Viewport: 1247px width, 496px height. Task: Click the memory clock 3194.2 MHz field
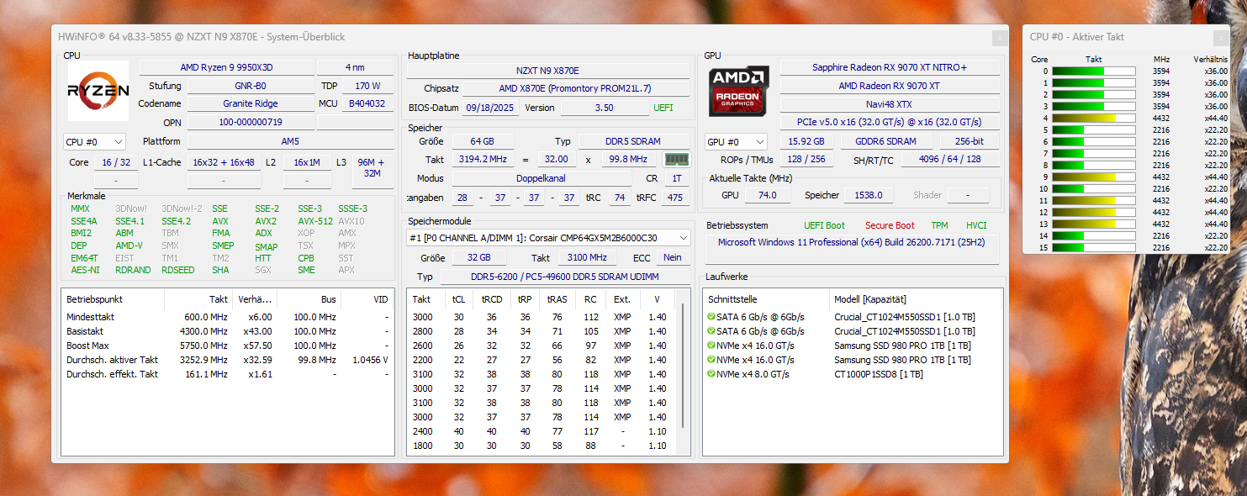[481, 159]
